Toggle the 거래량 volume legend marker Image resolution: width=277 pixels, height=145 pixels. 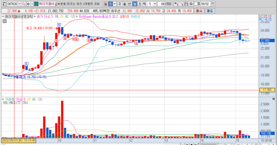[x=3, y=99]
